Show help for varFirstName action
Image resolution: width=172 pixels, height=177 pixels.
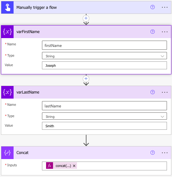click(152, 32)
